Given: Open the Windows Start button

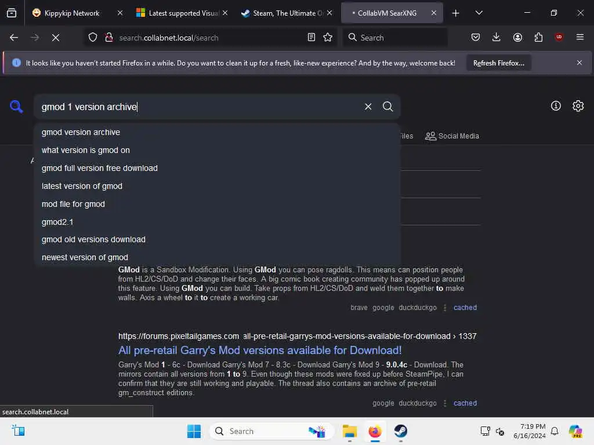Looking at the screenshot, I should 194,431.
